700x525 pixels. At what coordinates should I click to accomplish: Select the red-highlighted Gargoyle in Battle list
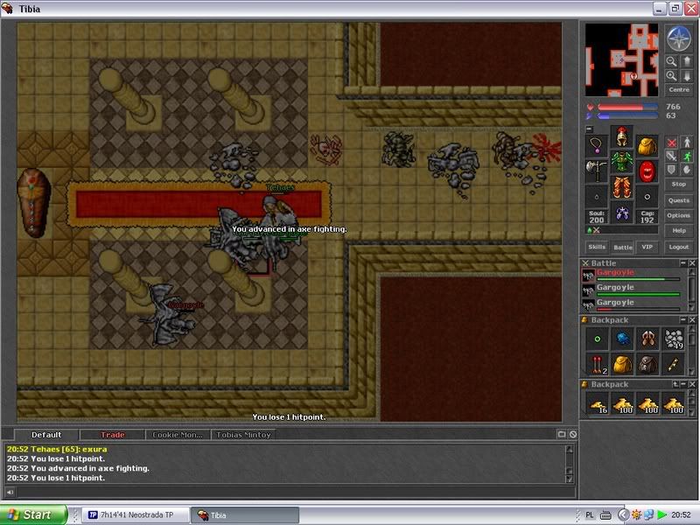[x=633, y=275]
